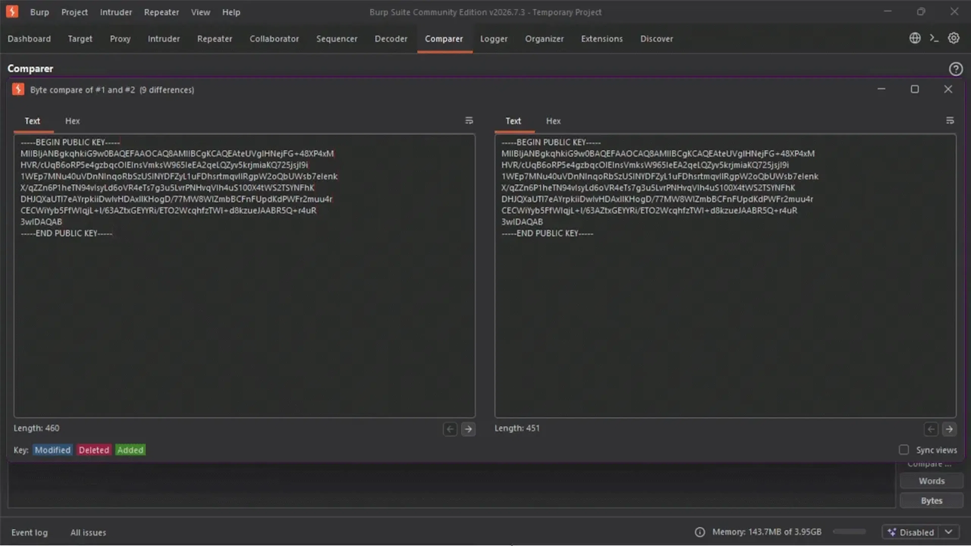This screenshot has height=546, width=971.
Task: Open the Event log
Action: coord(29,532)
